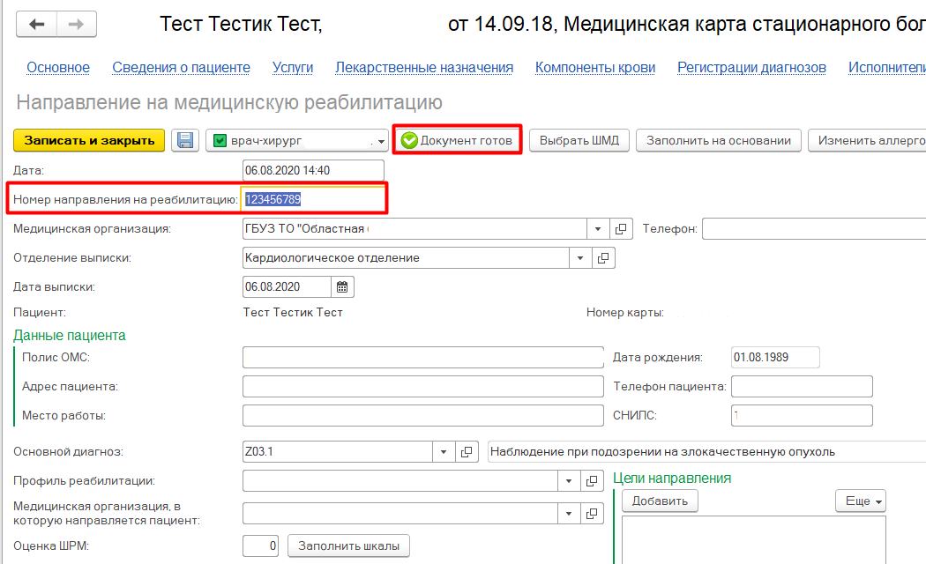Click the Заполнить шкалы button
This screenshot has height=564, width=926.
[348, 546]
